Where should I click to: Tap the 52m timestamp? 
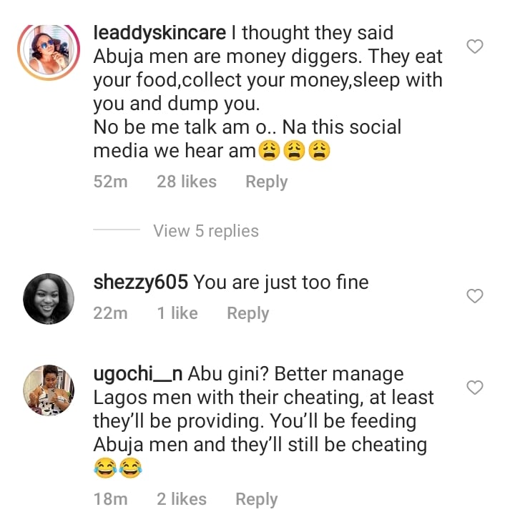tap(111, 182)
